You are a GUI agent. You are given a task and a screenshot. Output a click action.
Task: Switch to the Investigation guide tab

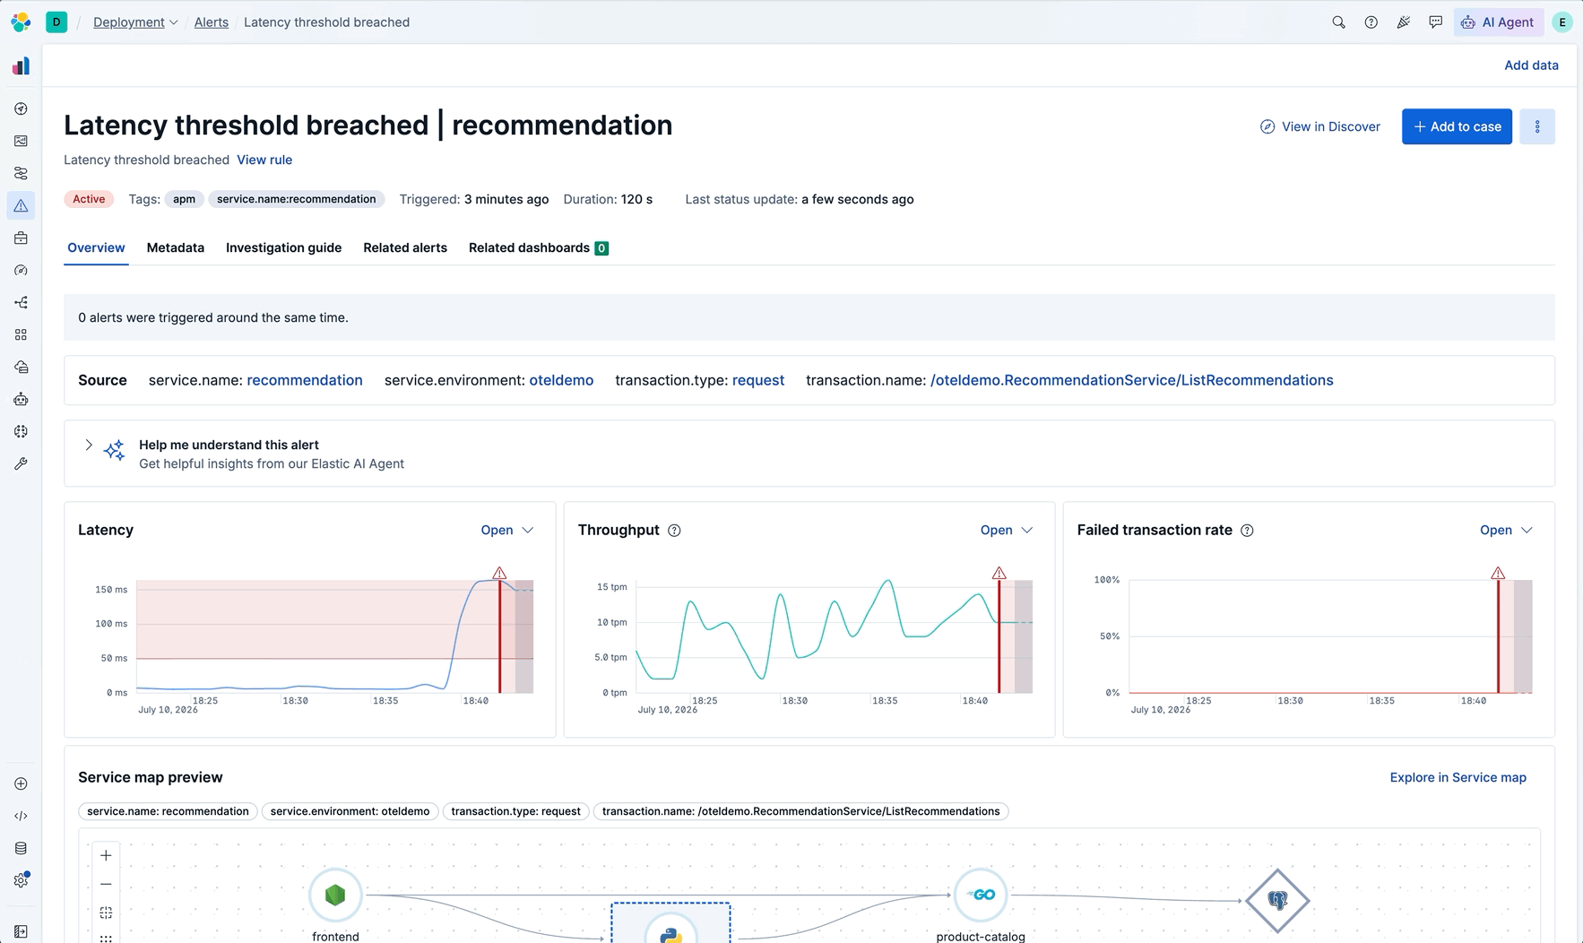283,248
